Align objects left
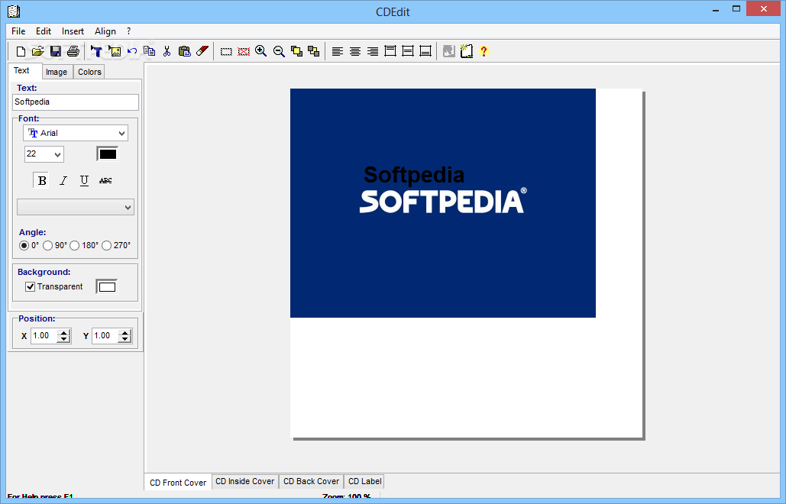This screenshot has width=786, height=504. click(338, 52)
